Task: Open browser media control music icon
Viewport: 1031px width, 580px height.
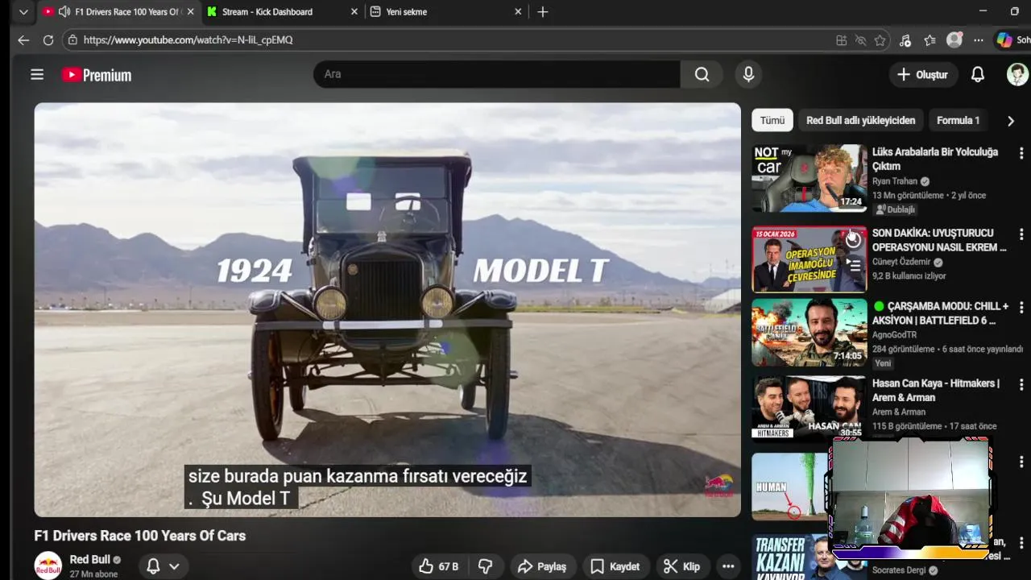Action: point(905,40)
